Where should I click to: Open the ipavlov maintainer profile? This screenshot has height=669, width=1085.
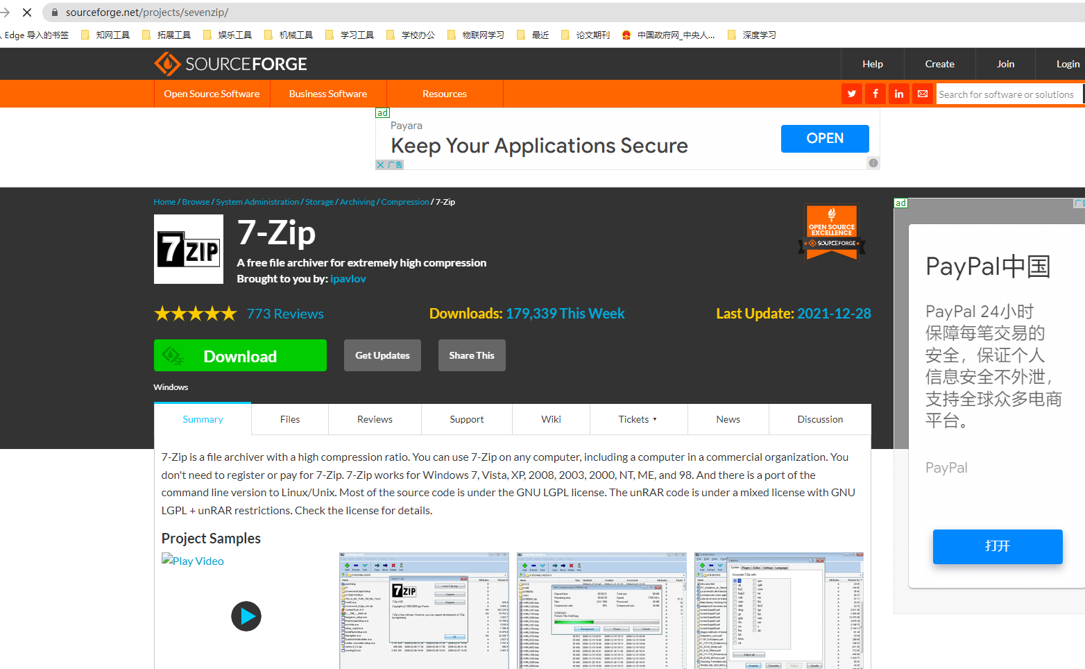coord(348,278)
